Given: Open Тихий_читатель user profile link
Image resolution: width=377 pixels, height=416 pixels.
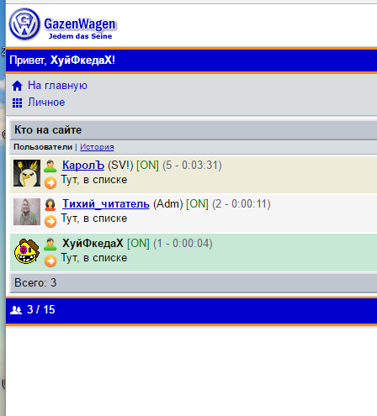Looking at the screenshot, I should (106, 203).
